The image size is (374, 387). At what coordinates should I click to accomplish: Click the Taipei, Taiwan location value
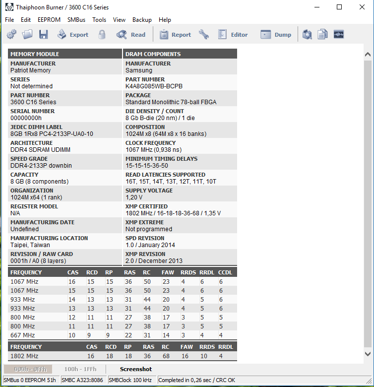pos(30,245)
